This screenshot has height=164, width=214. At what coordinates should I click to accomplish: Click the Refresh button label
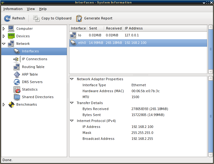coord(19,18)
